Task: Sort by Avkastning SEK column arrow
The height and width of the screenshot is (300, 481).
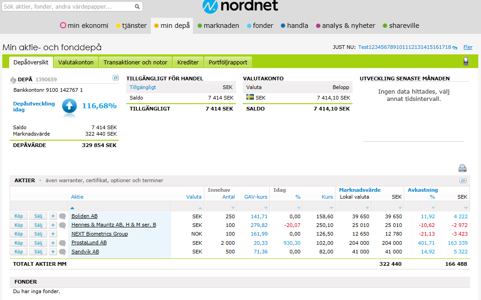Action: [465, 208]
